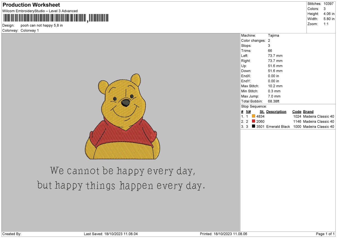The image size is (337, 238).
Task: Click the Min Stitch value 0.3 mm
Action: (274, 91)
